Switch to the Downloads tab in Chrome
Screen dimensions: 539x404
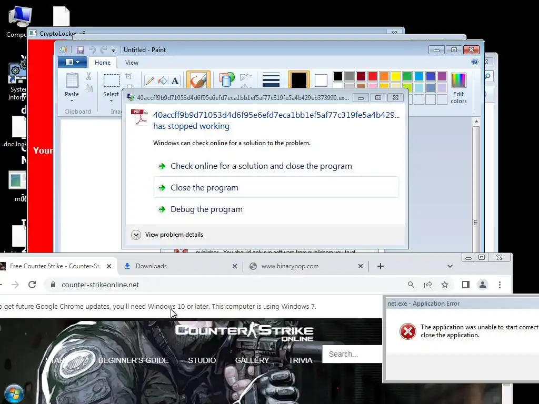[180, 266]
